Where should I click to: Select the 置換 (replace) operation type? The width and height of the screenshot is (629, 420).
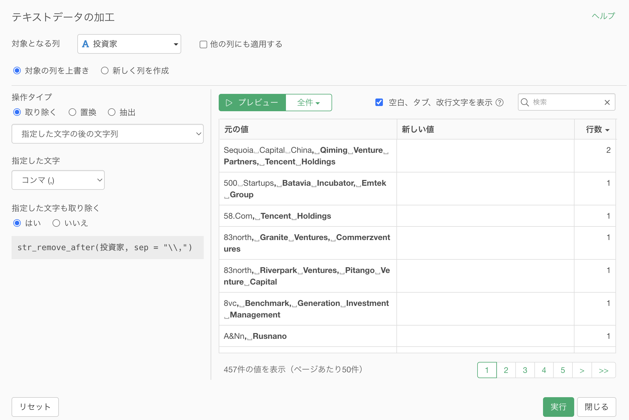coord(72,112)
